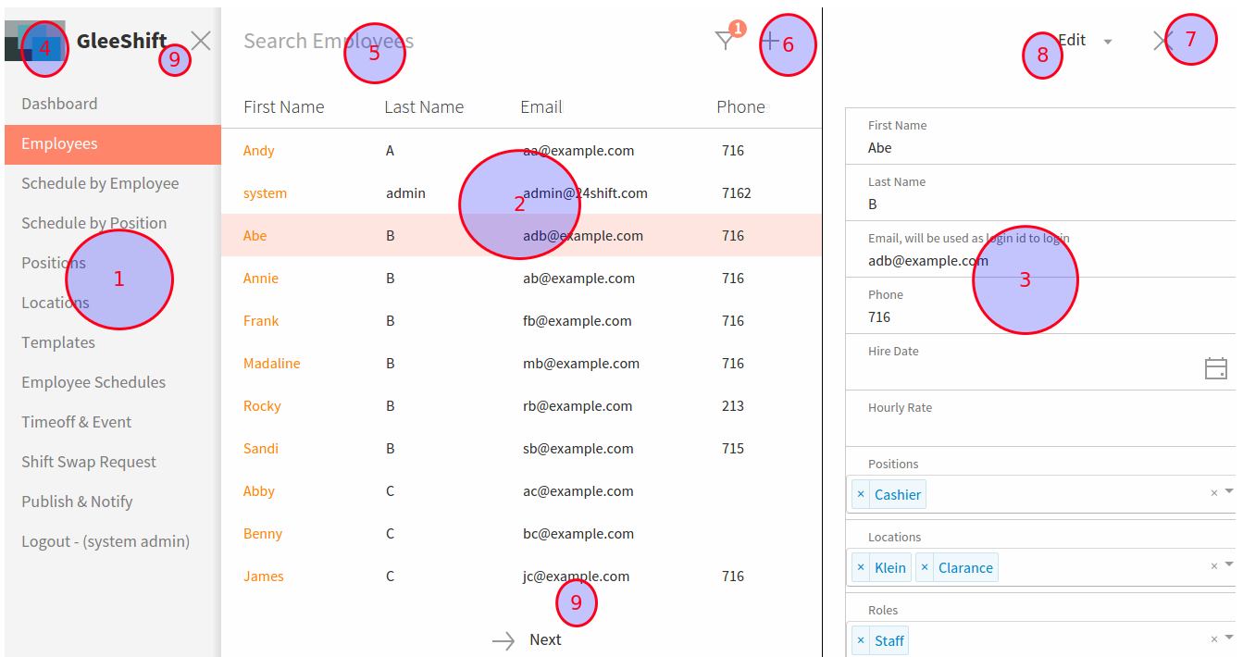Expand the Locations dropdown arrow
This screenshot has width=1243, height=657.
pyautogui.click(x=1229, y=564)
